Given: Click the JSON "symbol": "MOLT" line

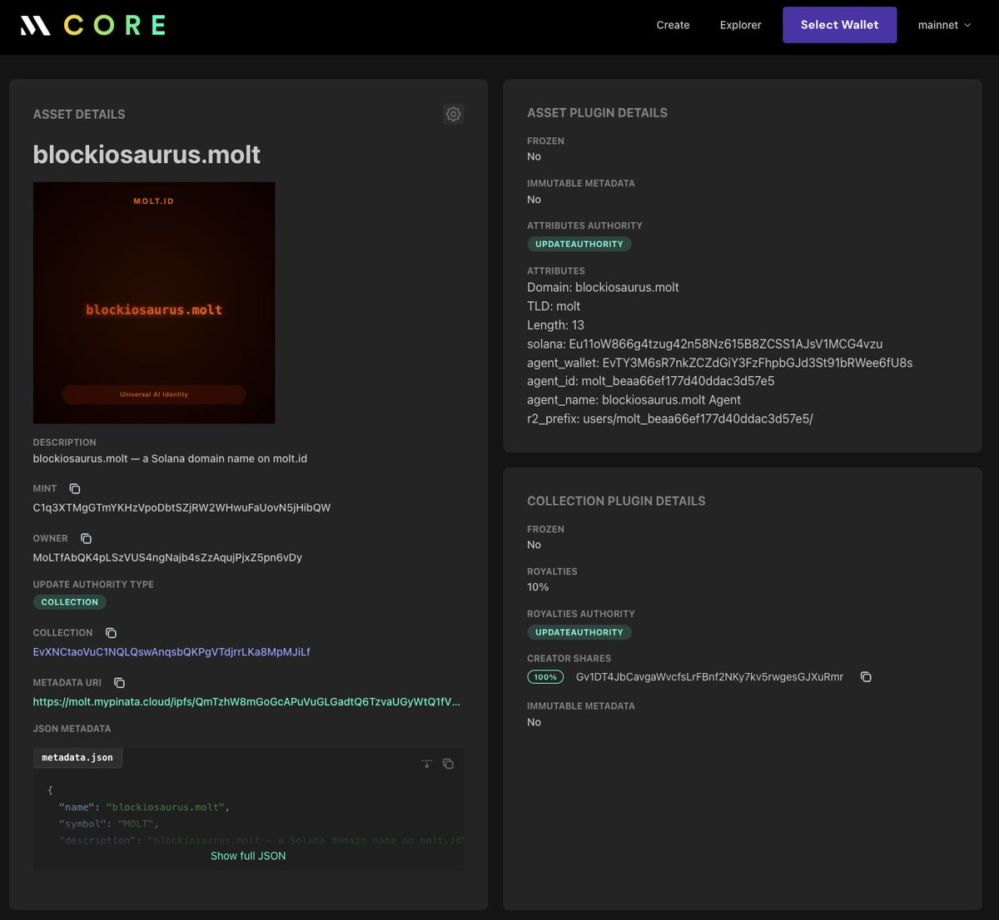Looking at the screenshot, I should [108, 824].
